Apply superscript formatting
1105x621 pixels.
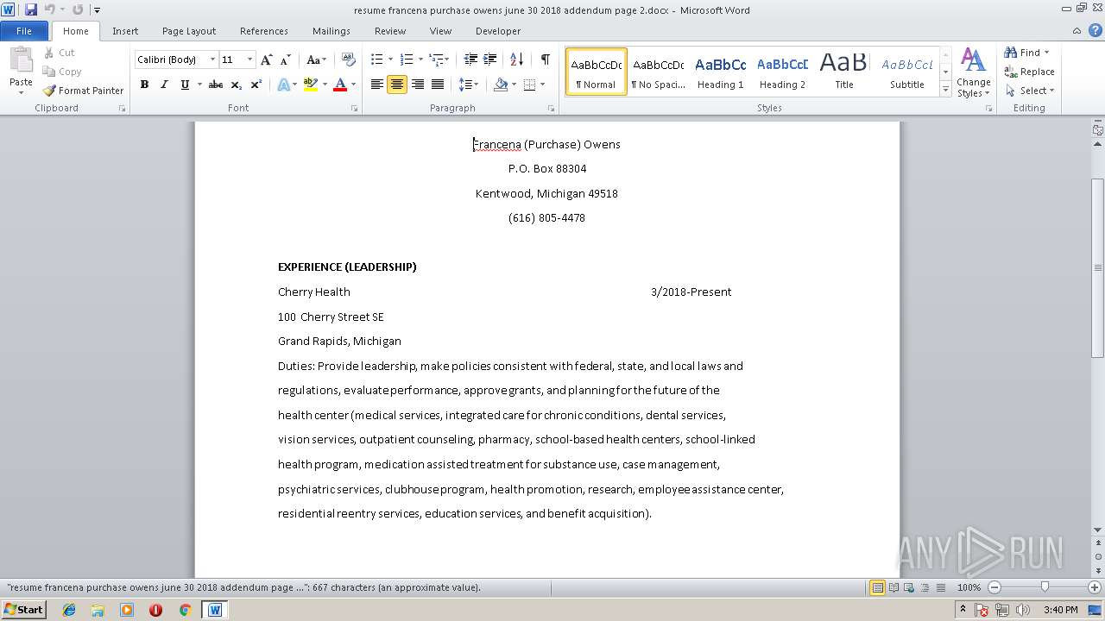pos(256,85)
